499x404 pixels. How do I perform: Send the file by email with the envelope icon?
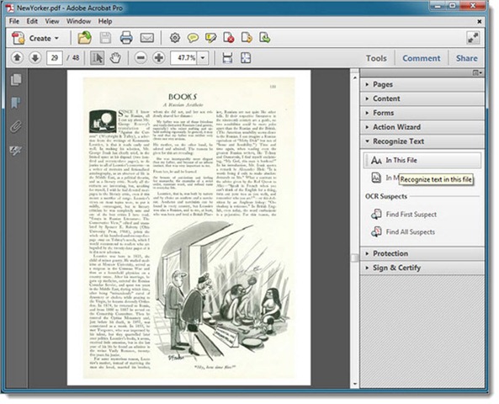(x=147, y=38)
